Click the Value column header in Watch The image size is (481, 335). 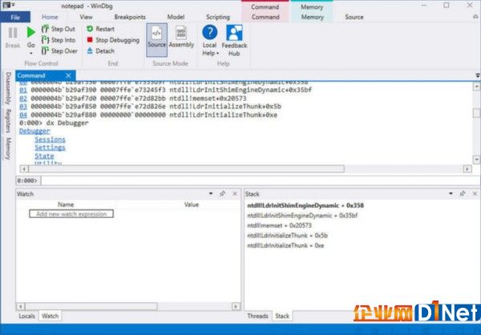pos(192,204)
